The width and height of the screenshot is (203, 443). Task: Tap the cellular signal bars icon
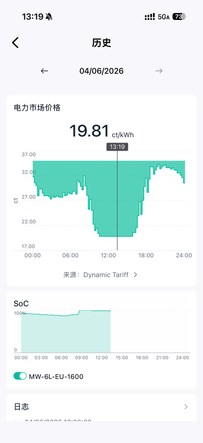click(x=150, y=17)
